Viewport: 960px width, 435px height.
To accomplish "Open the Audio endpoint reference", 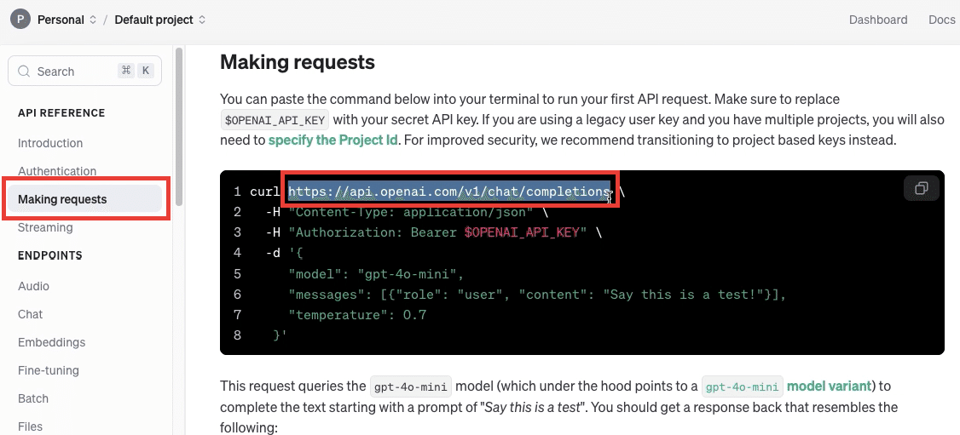I will click(33, 287).
